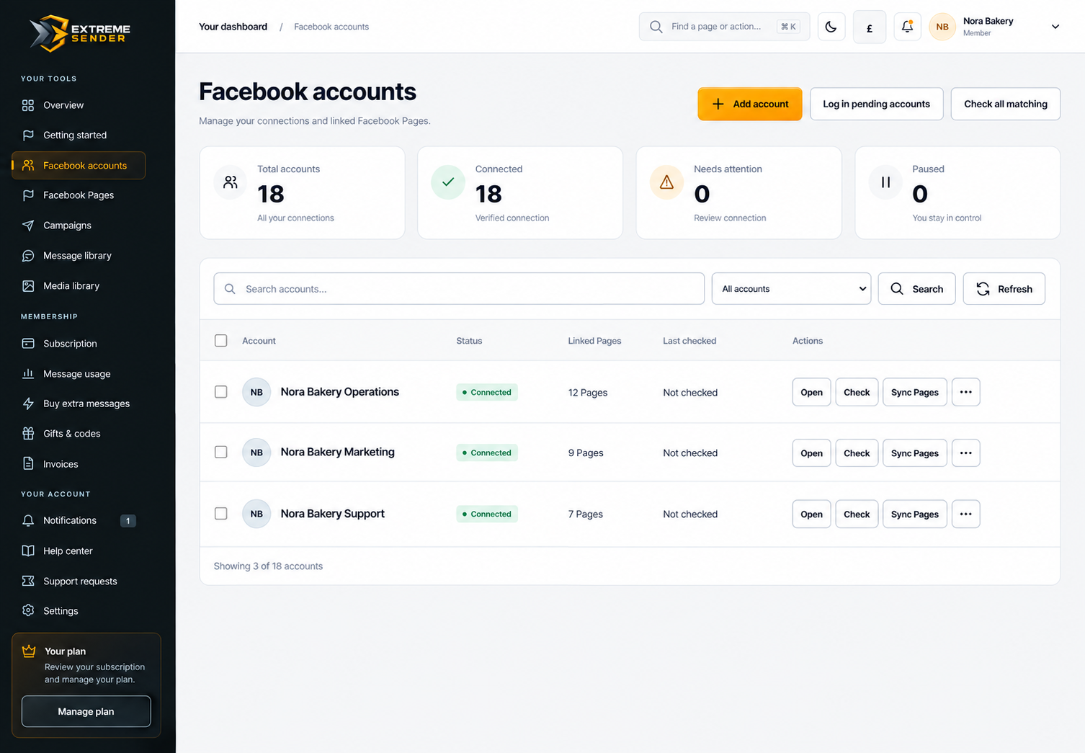Click the Manage plan button
Screen dimensions: 1085x753
click(x=86, y=711)
